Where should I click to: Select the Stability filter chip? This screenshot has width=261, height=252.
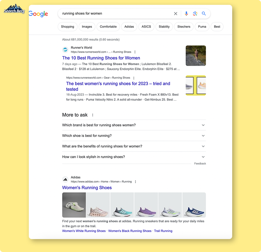[164, 27]
